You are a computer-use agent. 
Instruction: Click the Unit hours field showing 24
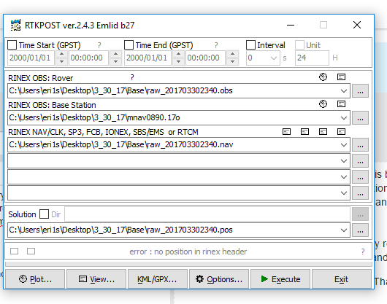click(312, 58)
